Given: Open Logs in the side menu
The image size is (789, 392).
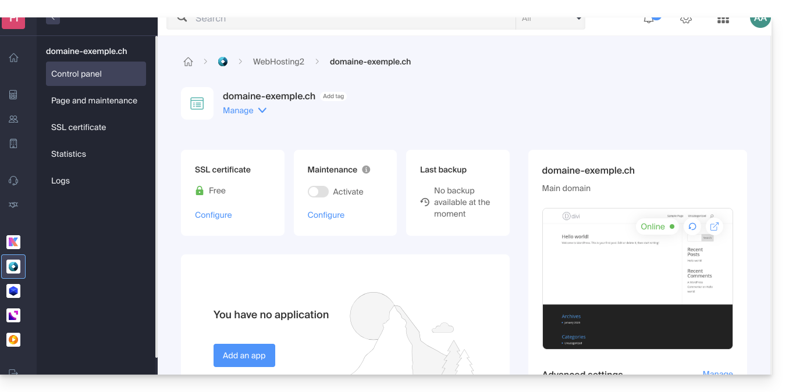Looking at the screenshot, I should 61,181.
